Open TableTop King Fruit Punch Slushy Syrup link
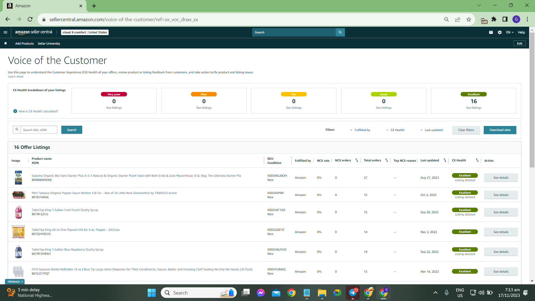This screenshot has height=301, width=535. [65, 210]
